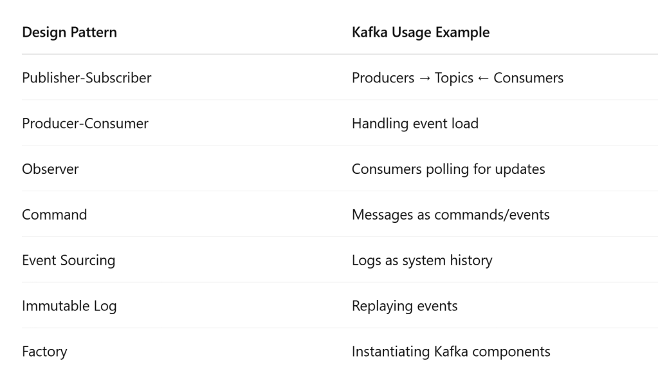Click the Kafka Usage Example column header
This screenshot has width=658, height=376.
point(421,32)
